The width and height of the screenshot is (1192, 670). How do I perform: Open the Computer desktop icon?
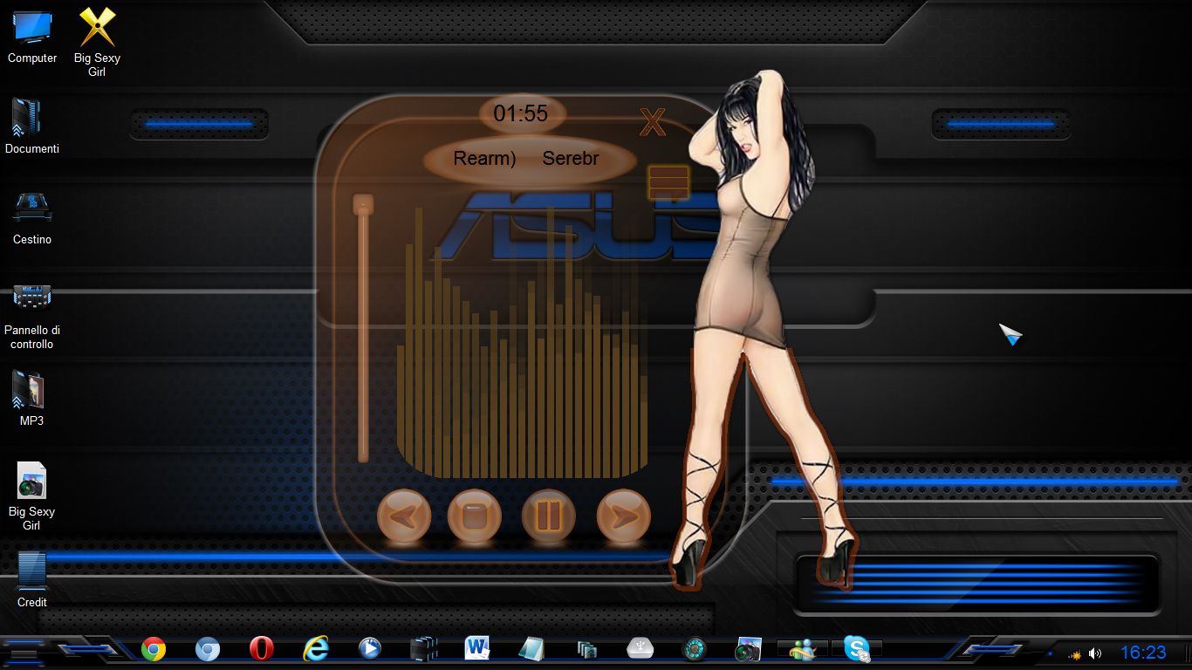tap(32, 36)
